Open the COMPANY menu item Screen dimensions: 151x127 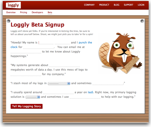[x=89, y=5]
